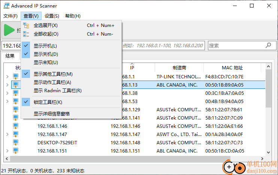Viewport: 278px width, 175px height.
Task: Expand the 68.1.1 TP-LINK row
Action: point(7,76)
